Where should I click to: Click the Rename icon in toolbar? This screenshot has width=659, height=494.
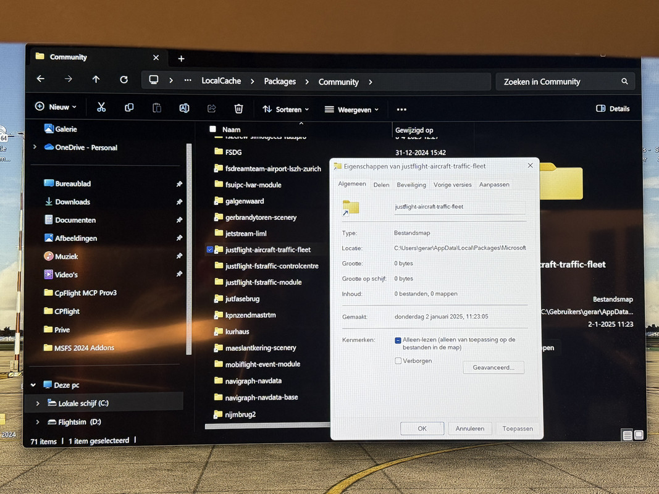[x=184, y=109]
